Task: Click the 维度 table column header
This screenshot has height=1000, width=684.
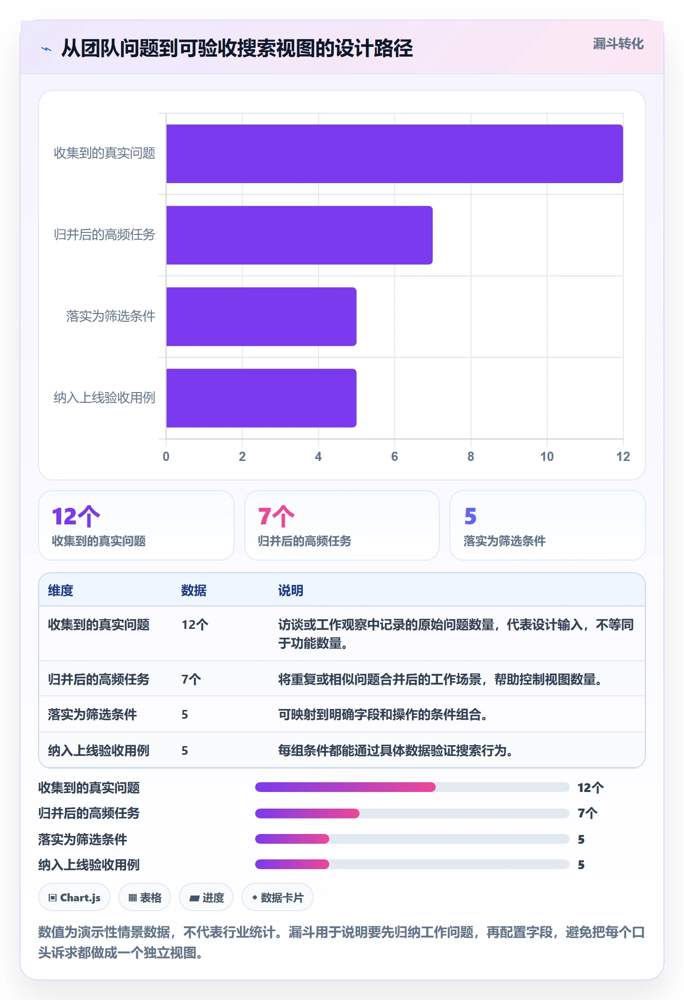Action: coord(61,591)
